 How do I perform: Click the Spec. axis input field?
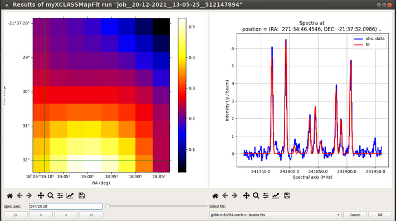pyautogui.click(x=66, y=207)
